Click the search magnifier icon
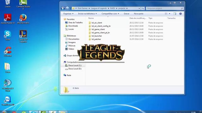 point(182,8)
